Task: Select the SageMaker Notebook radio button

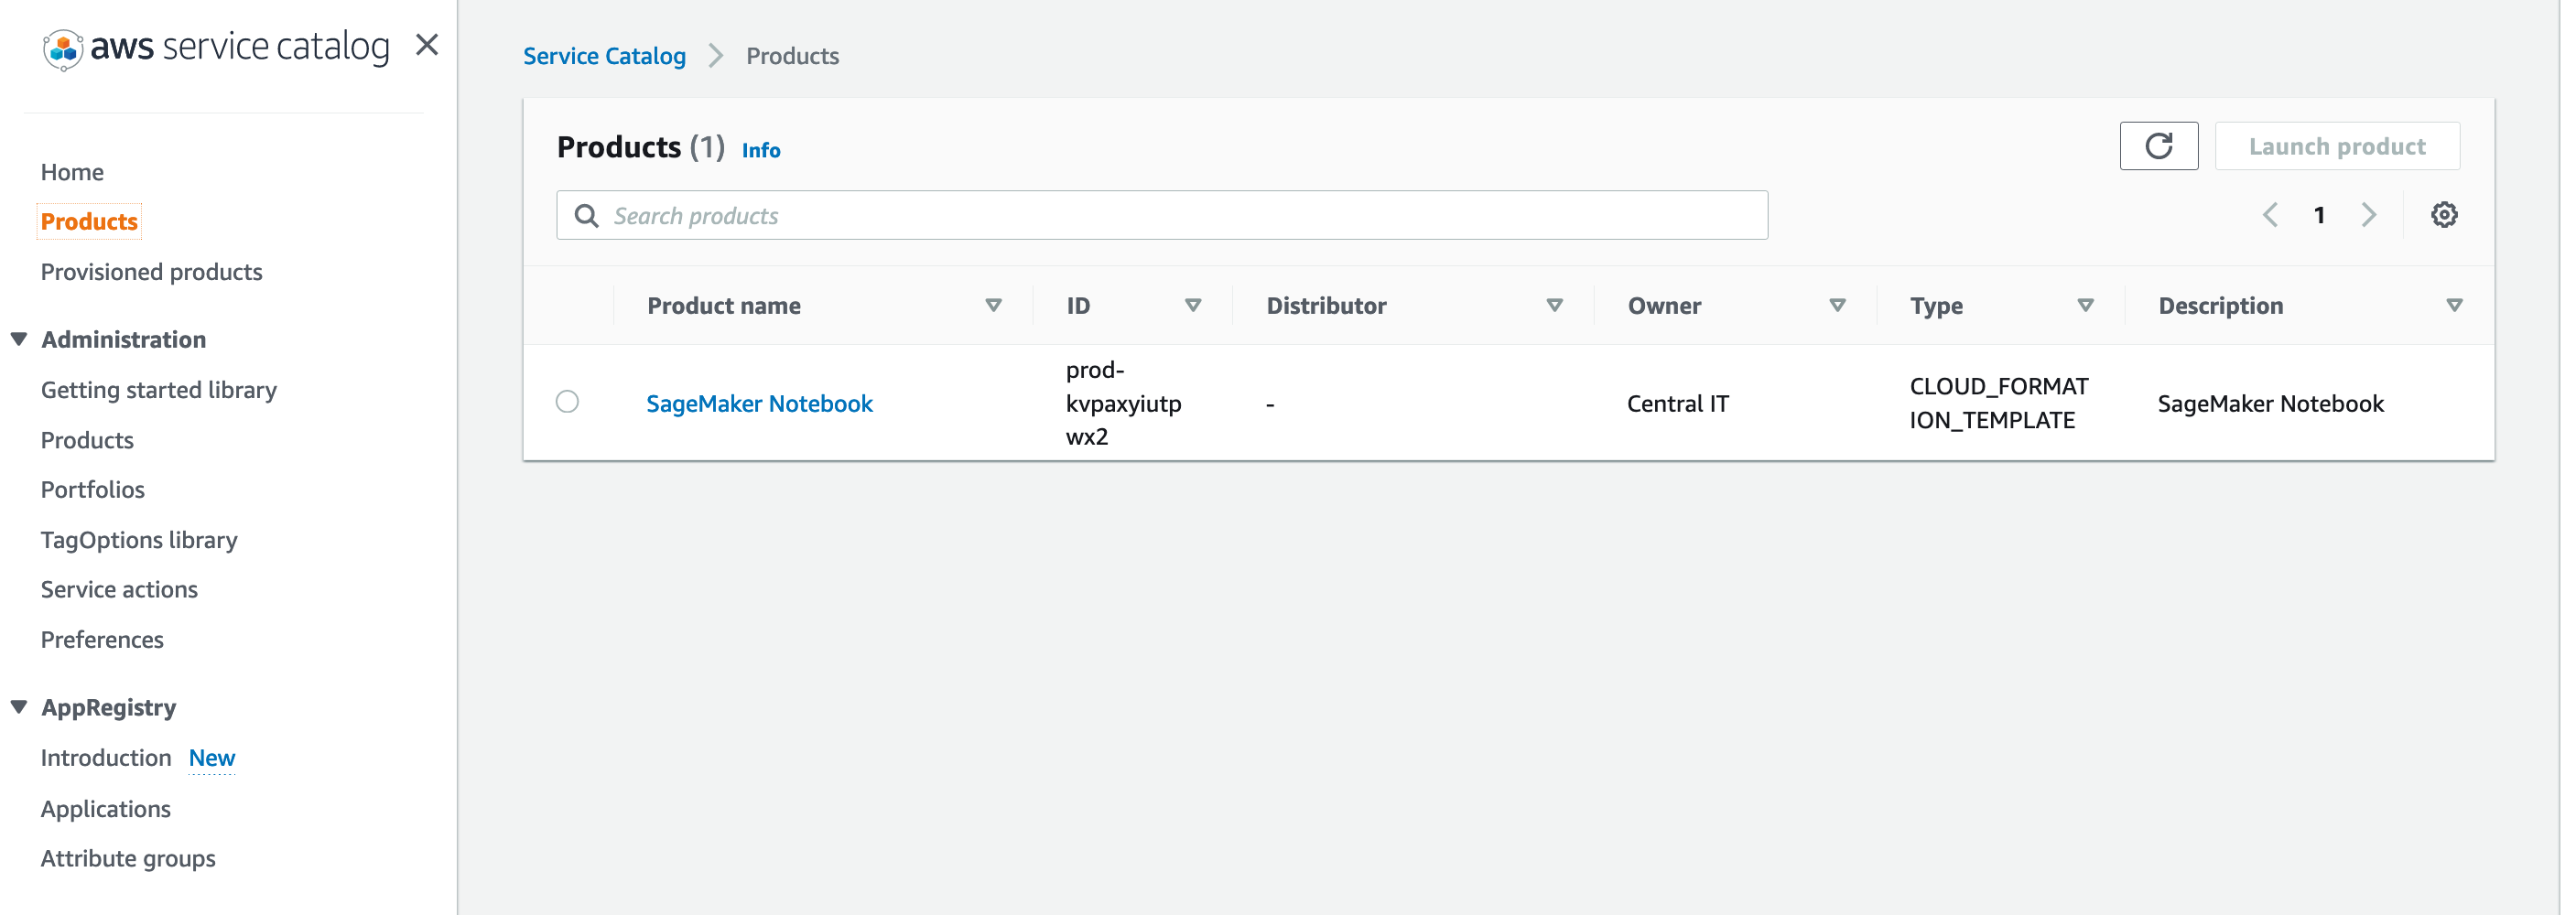Action: (567, 402)
